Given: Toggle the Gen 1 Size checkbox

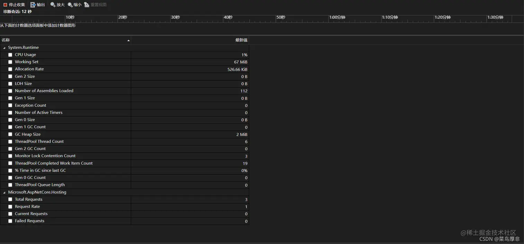Looking at the screenshot, I should 10,98.
